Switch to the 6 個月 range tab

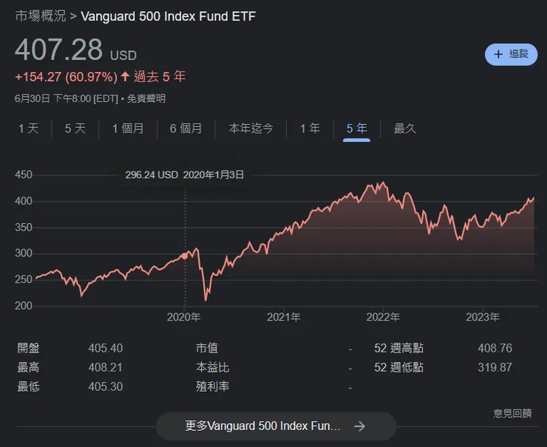[186, 129]
